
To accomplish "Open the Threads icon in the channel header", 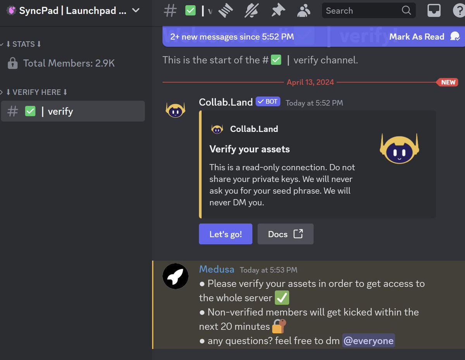I will tap(226, 10).
